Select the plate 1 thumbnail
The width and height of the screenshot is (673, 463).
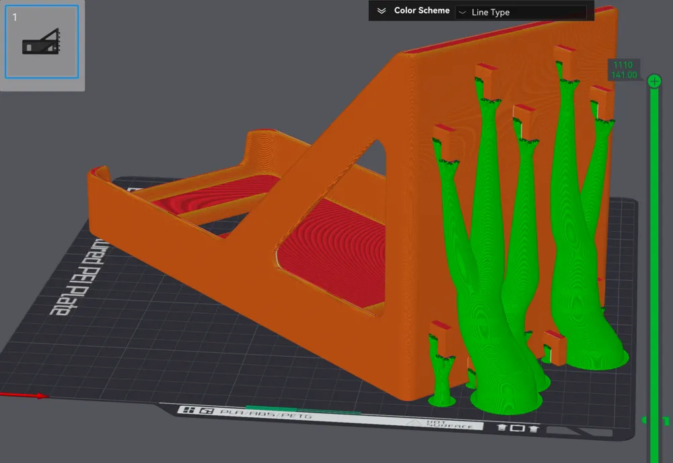42,43
